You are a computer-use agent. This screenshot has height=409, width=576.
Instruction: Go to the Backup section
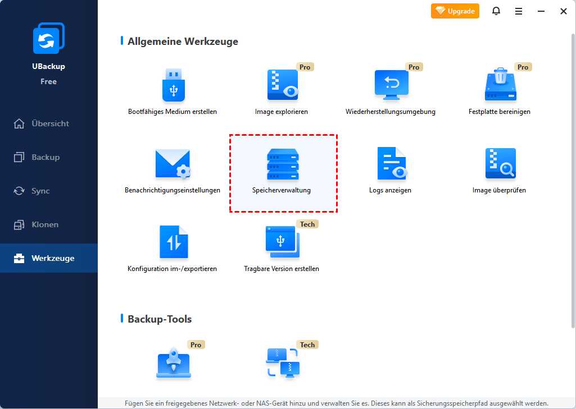[45, 157]
